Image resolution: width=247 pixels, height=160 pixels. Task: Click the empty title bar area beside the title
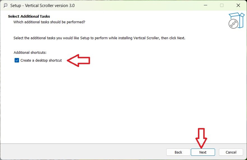tap(135, 5)
